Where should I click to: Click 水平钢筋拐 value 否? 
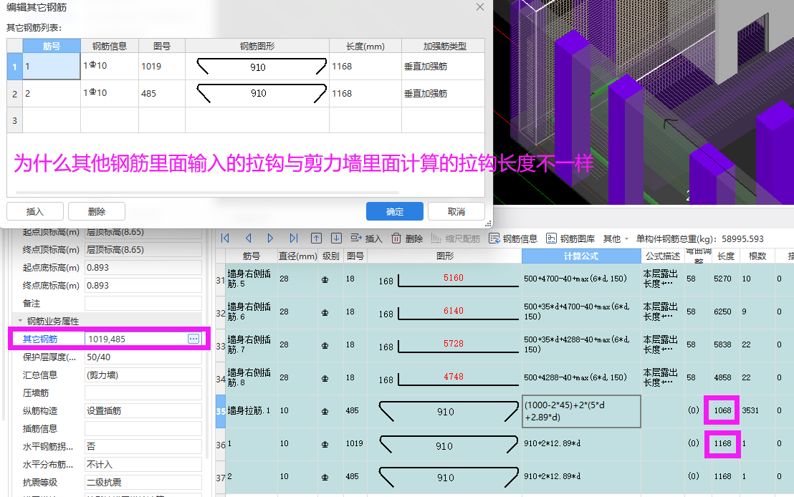point(143,446)
